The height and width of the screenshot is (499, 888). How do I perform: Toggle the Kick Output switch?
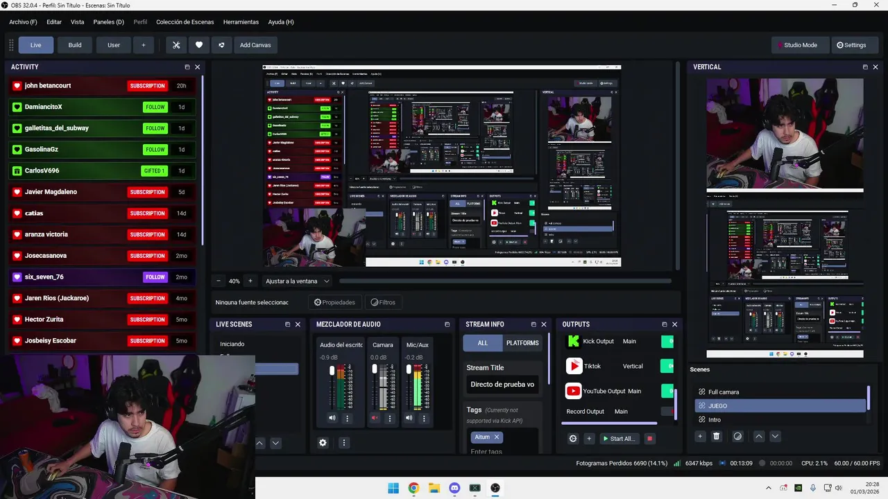tap(667, 341)
